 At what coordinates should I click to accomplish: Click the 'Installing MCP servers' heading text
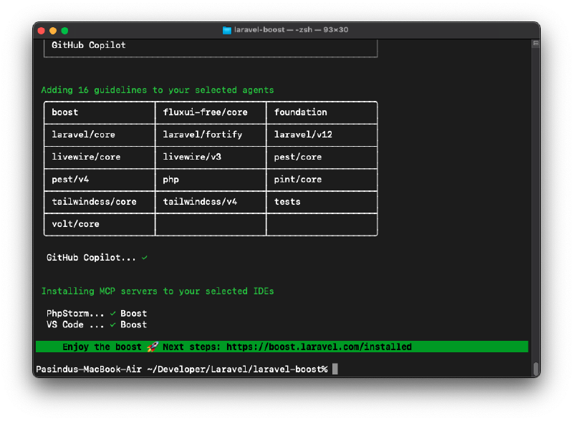[157, 291]
